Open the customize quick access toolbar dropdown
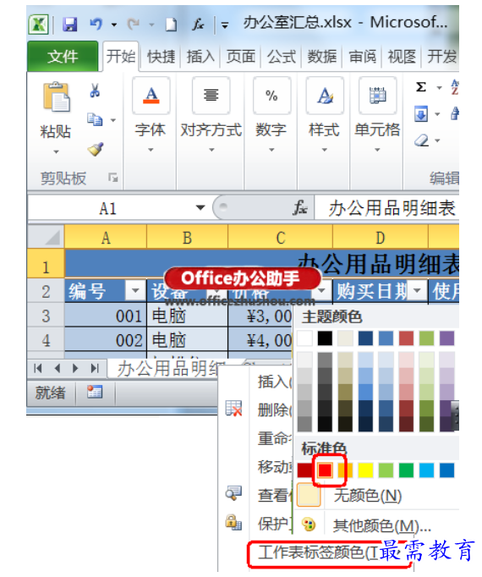Image resolution: width=482 pixels, height=577 pixels. [x=225, y=25]
